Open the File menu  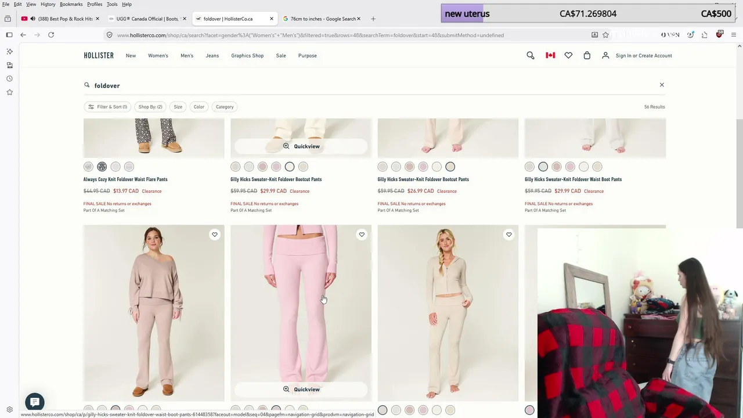[x=6, y=4]
